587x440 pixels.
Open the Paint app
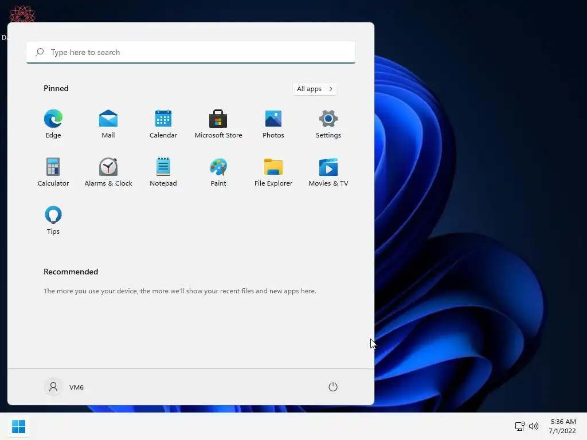[218, 172]
